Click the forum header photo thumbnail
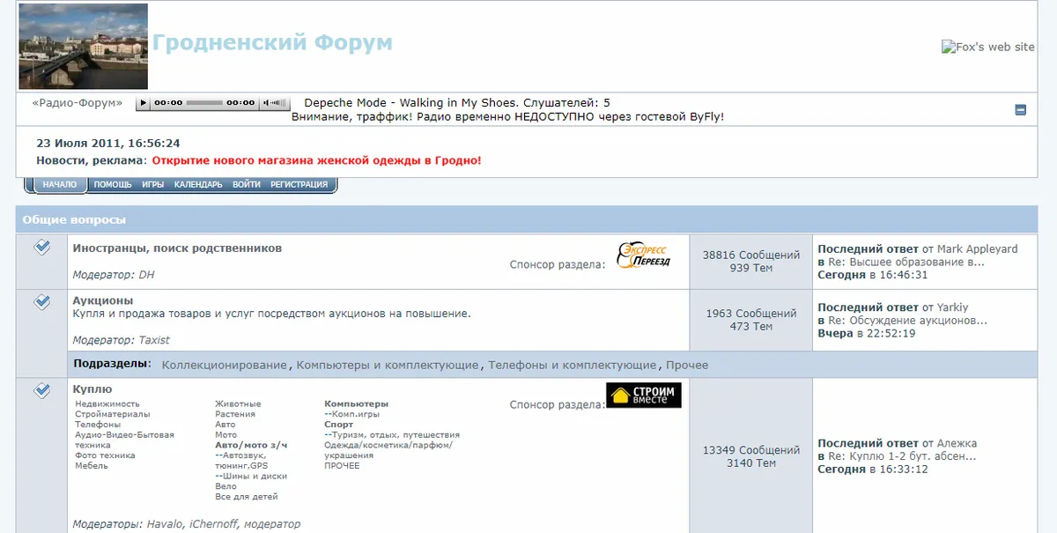 [84, 47]
